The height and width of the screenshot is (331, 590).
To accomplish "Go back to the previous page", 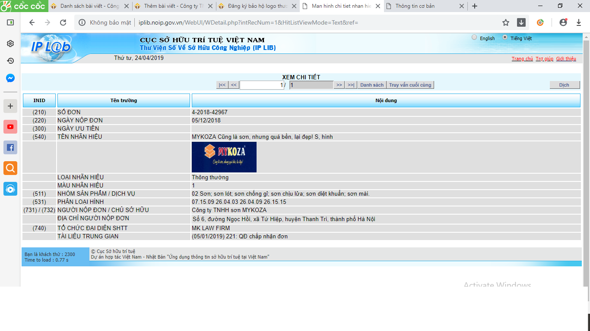I will [x=32, y=23].
